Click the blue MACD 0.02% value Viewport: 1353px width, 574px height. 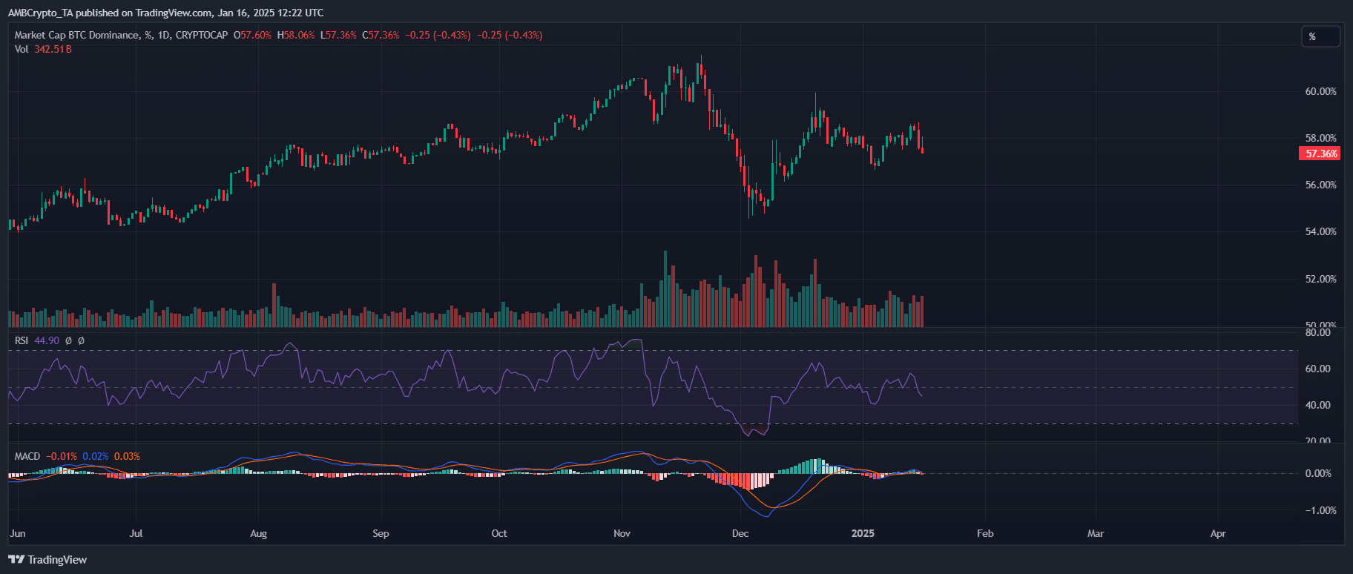pyautogui.click(x=95, y=456)
